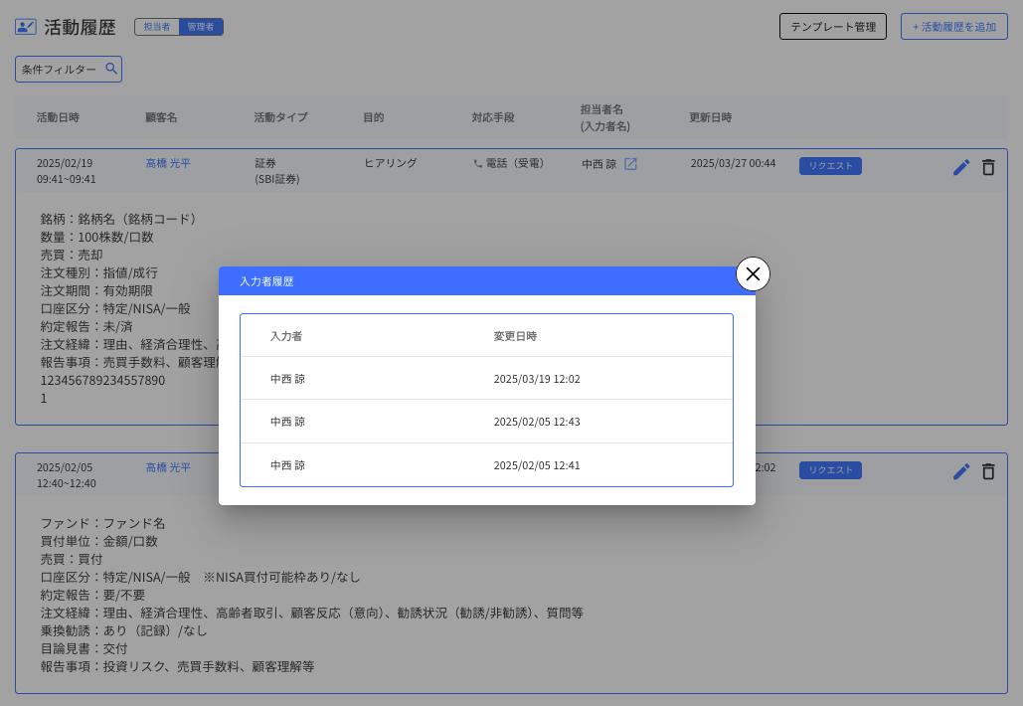Open input history icon next to 中西 諒
The height and width of the screenshot is (706, 1023).
(630, 164)
